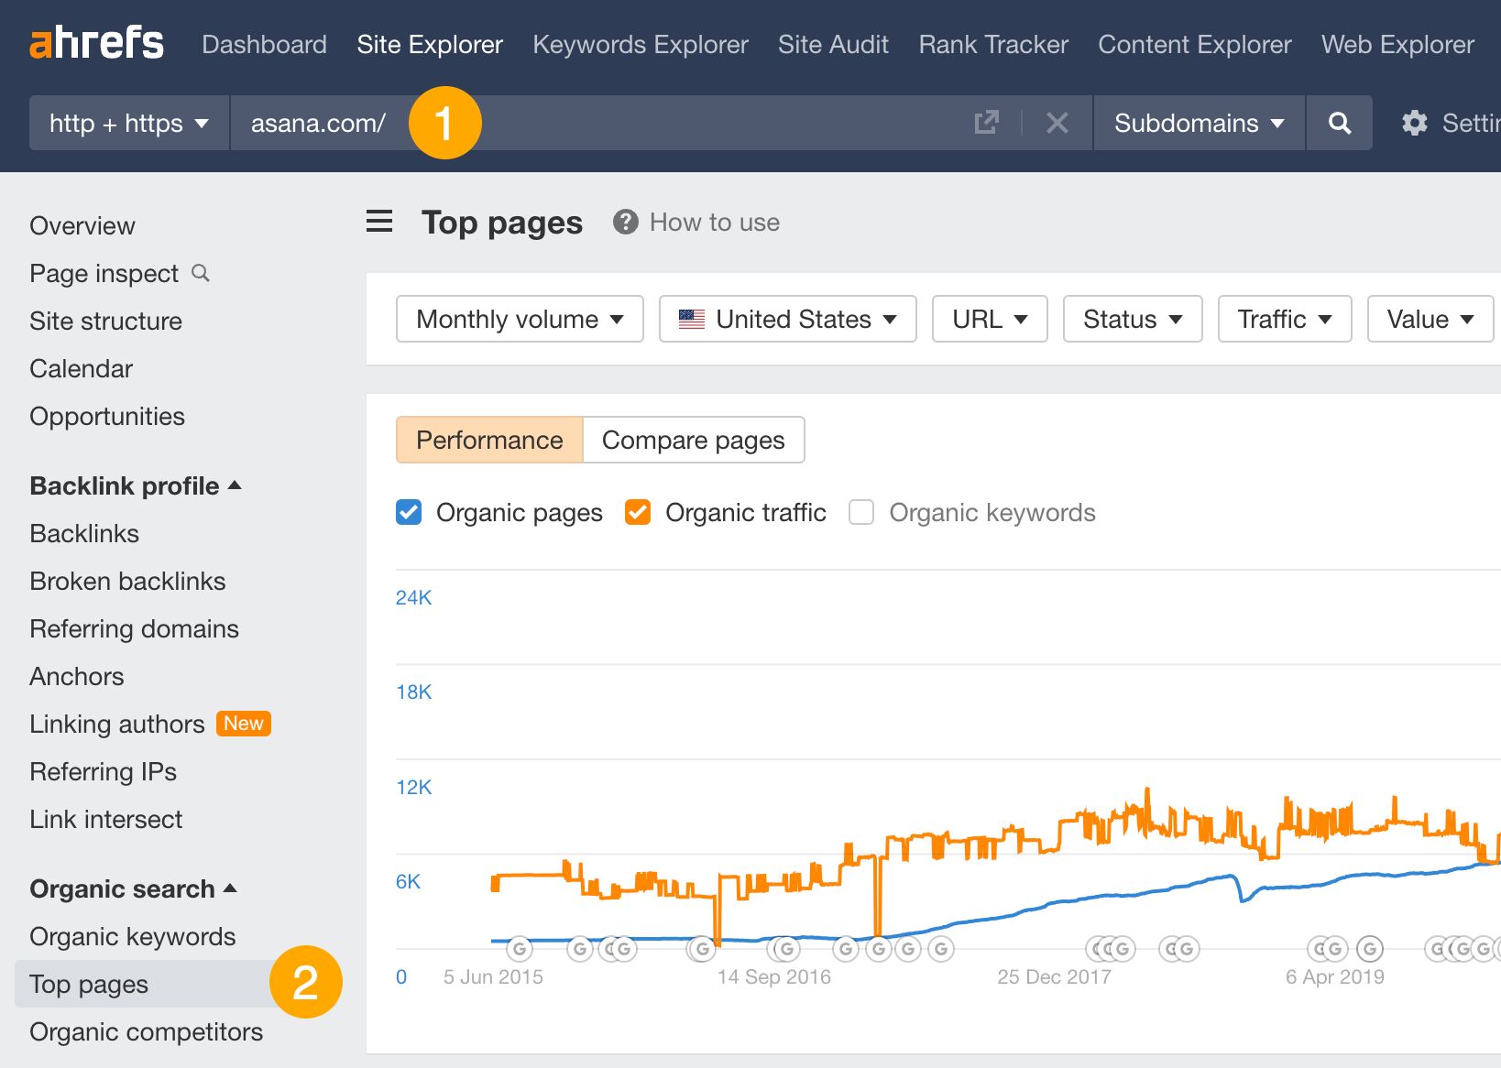Click the Page inspect magnifier icon
Image resolution: width=1501 pixels, height=1068 pixels.
201,273
